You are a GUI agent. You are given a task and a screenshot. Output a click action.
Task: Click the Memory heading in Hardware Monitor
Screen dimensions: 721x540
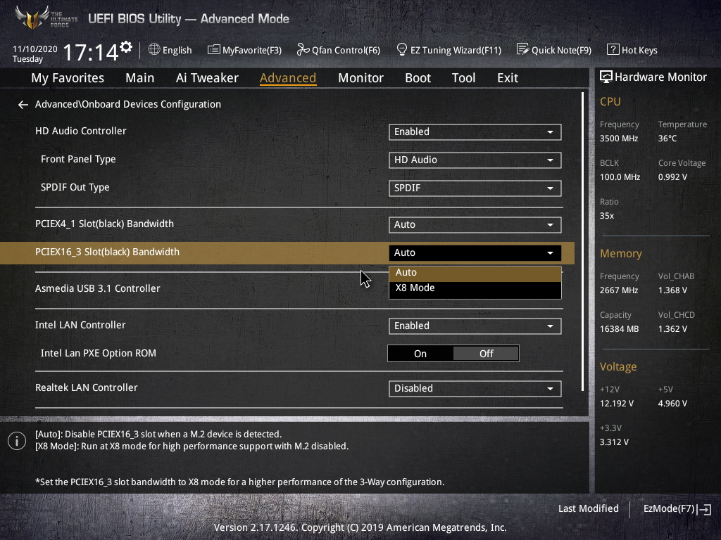(x=621, y=253)
